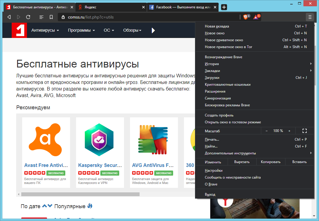Decrease zoom with minus button
The width and height of the screenshot is (319, 221).
click(267, 131)
